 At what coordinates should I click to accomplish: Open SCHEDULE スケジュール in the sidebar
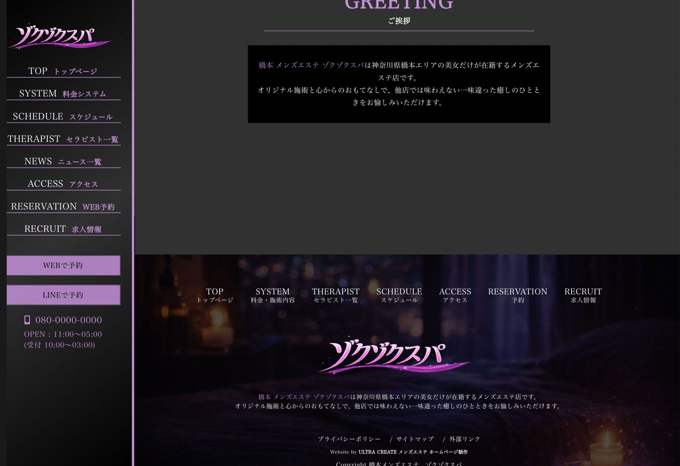[x=63, y=116]
